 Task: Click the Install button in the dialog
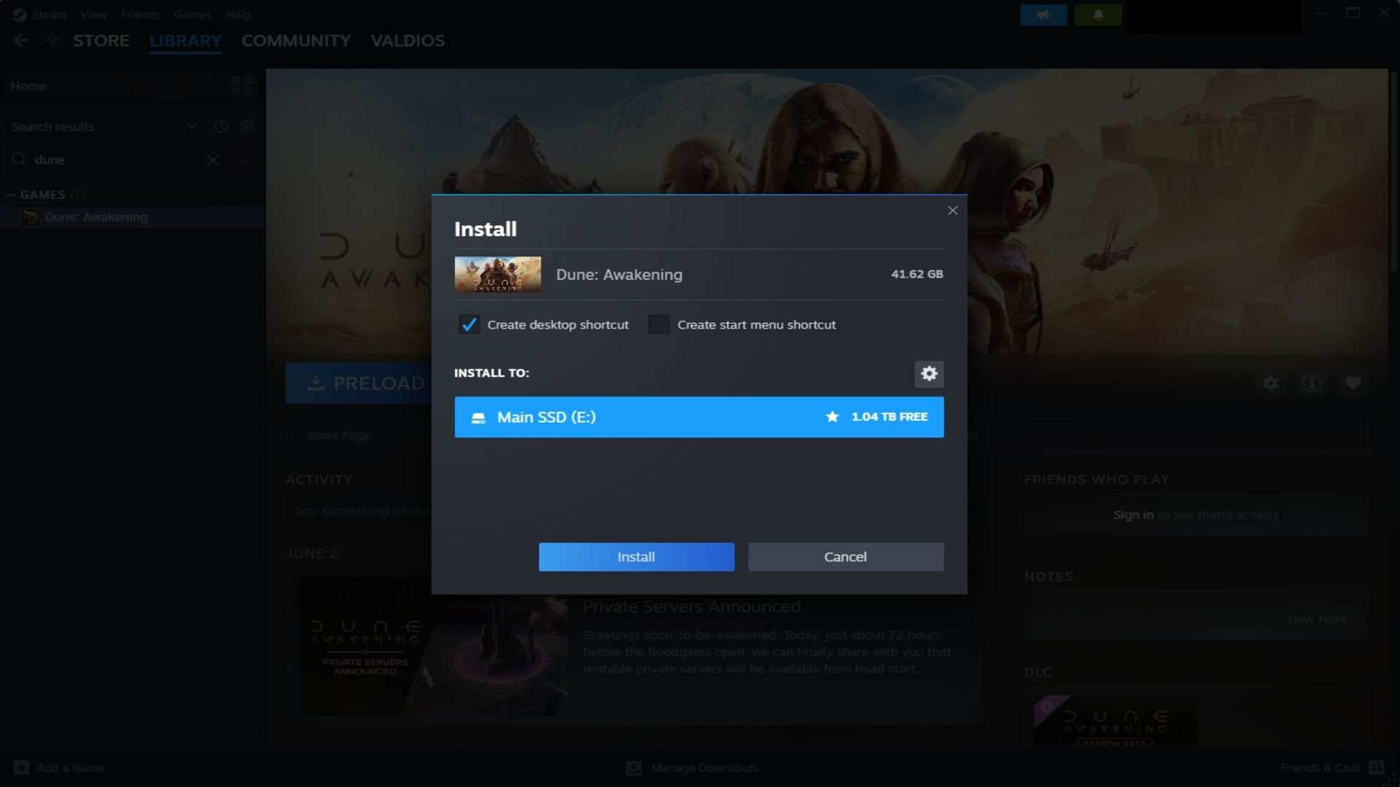[636, 557]
